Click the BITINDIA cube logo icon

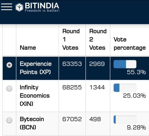tap(19, 7)
